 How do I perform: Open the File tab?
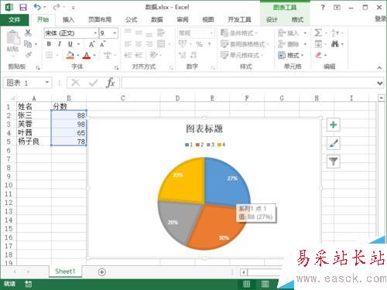pyautogui.click(x=15, y=19)
